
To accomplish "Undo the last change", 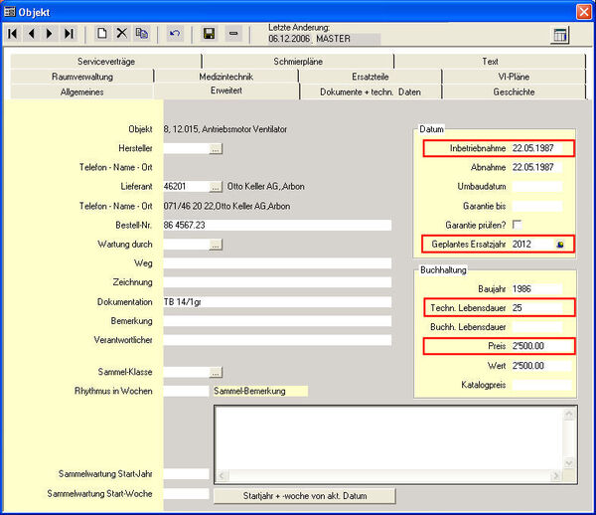I will [175, 34].
